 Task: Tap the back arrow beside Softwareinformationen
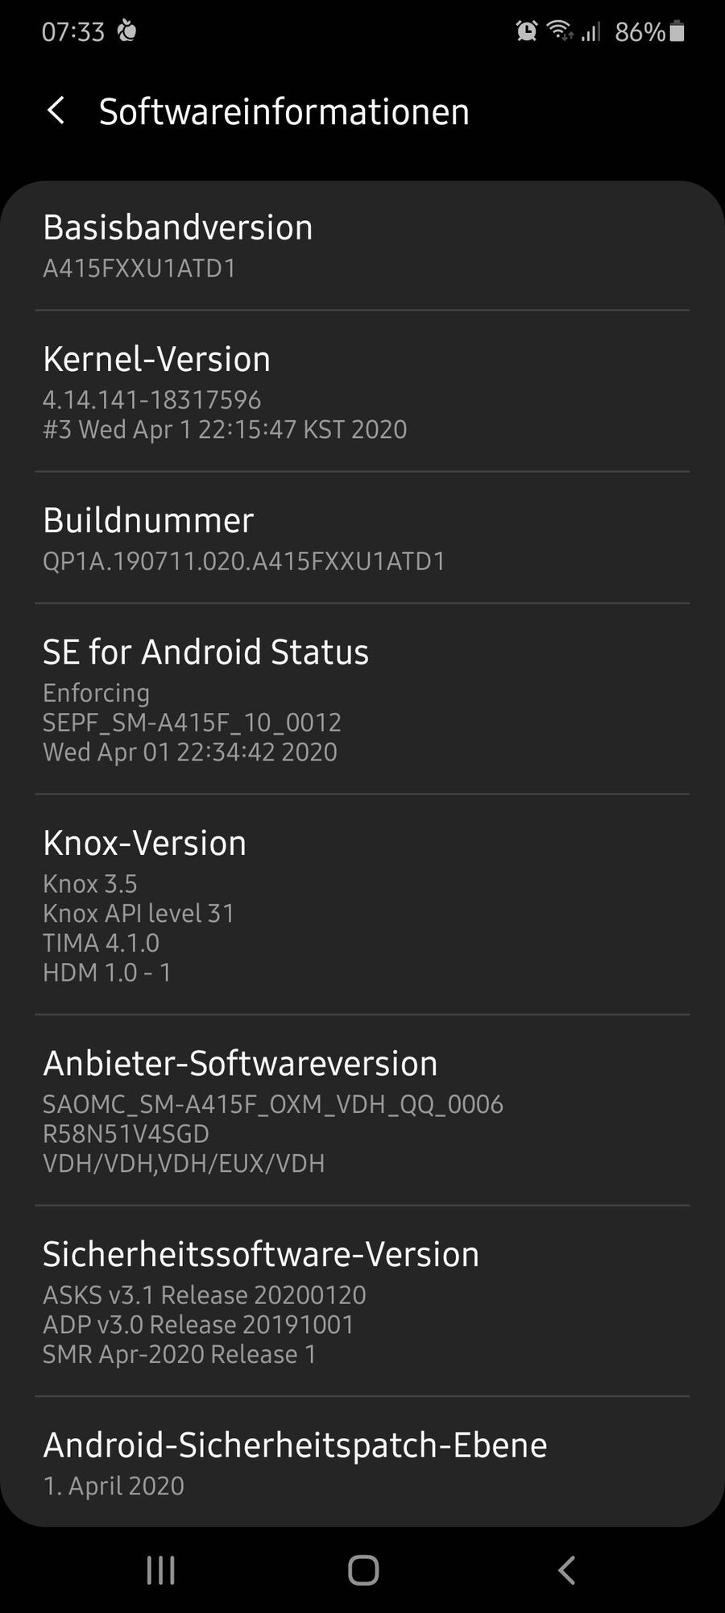(x=56, y=110)
